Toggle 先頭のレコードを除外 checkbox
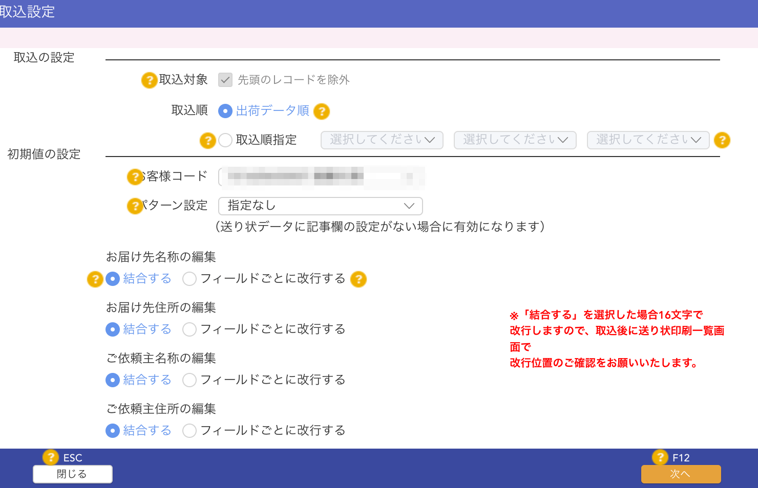Viewport: 758px width, 488px height. pos(225,80)
